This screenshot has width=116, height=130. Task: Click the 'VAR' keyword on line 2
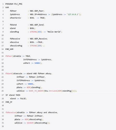(x=7, y=8)
